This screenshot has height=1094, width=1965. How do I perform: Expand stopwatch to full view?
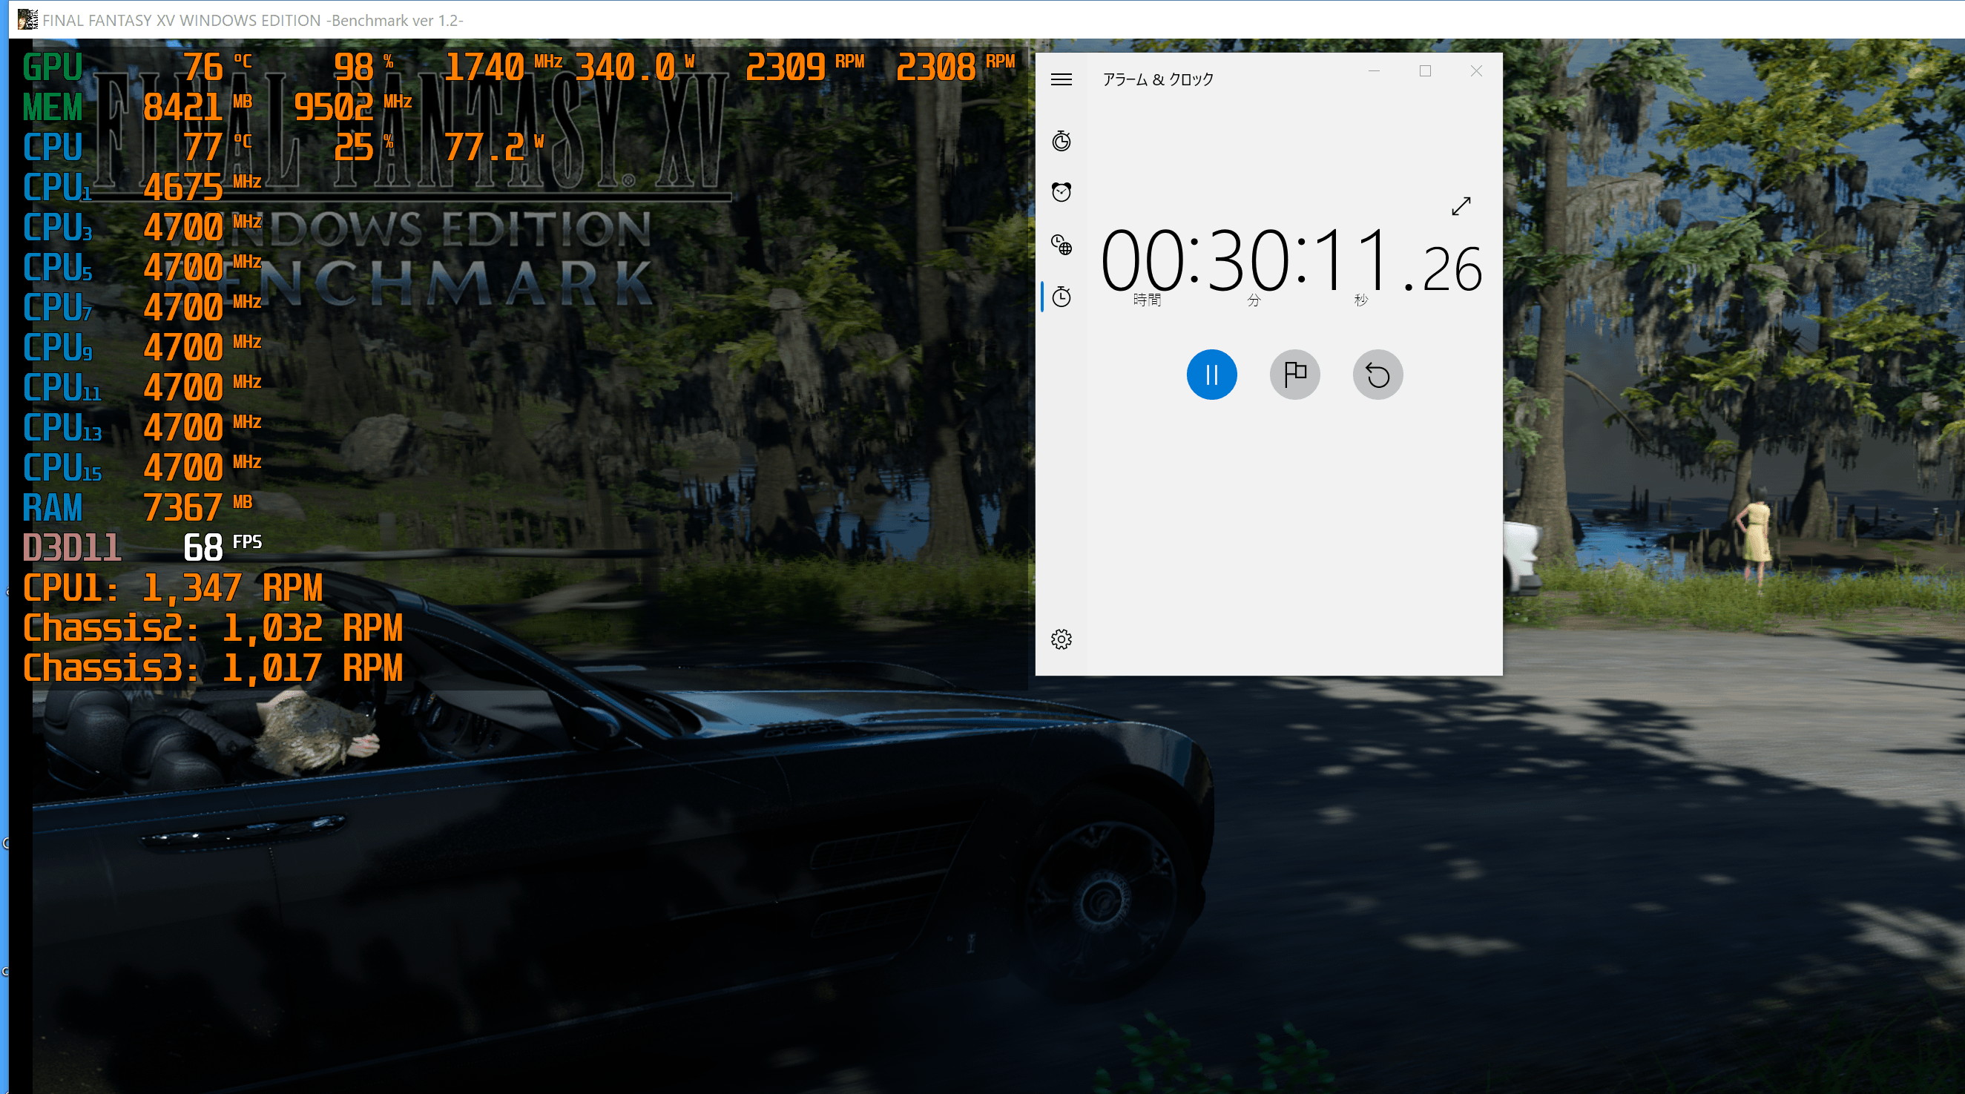(x=1461, y=206)
